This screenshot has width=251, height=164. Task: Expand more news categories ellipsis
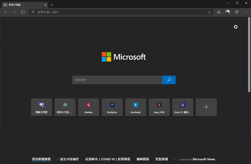[174, 159]
